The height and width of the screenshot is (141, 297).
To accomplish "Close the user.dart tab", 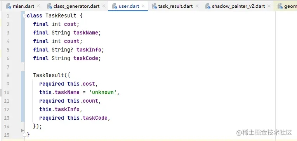I will 143,6.
